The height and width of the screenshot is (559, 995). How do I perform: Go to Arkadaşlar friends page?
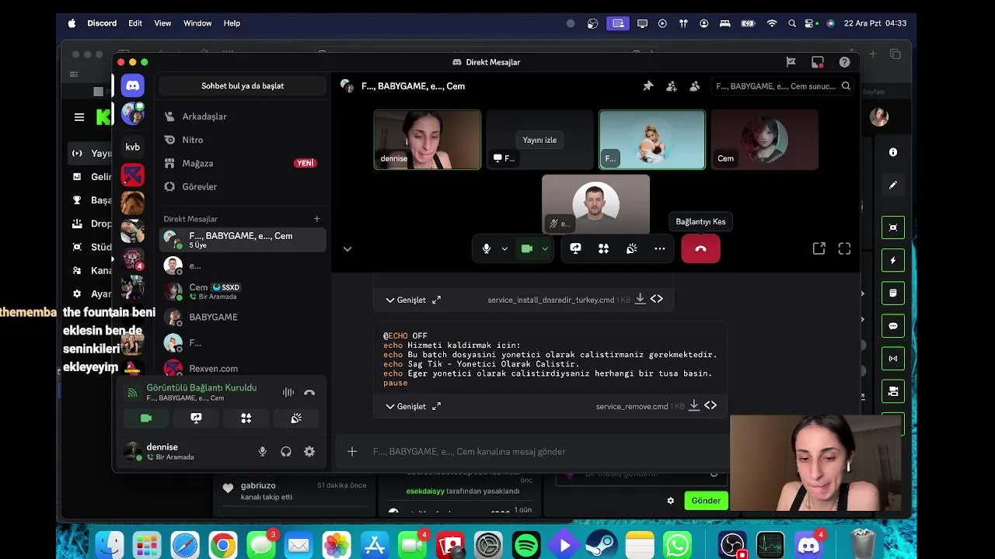(243, 116)
